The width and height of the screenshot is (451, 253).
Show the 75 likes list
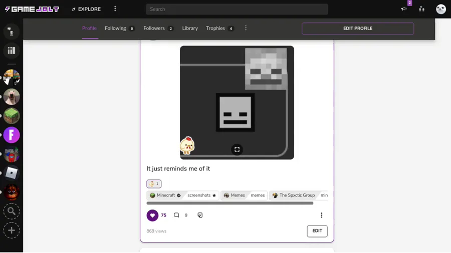tap(164, 215)
